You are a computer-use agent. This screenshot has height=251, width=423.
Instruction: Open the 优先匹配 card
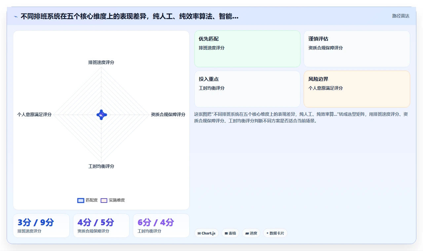[247, 49]
